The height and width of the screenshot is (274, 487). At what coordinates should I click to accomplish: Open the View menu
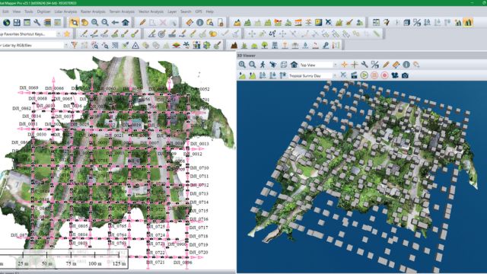tap(17, 11)
